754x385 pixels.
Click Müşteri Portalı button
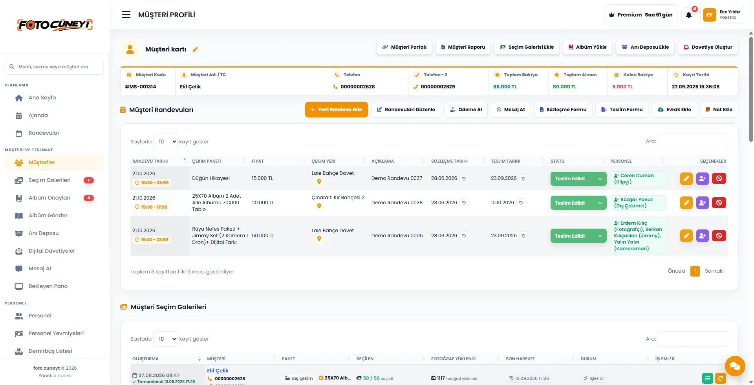(404, 47)
